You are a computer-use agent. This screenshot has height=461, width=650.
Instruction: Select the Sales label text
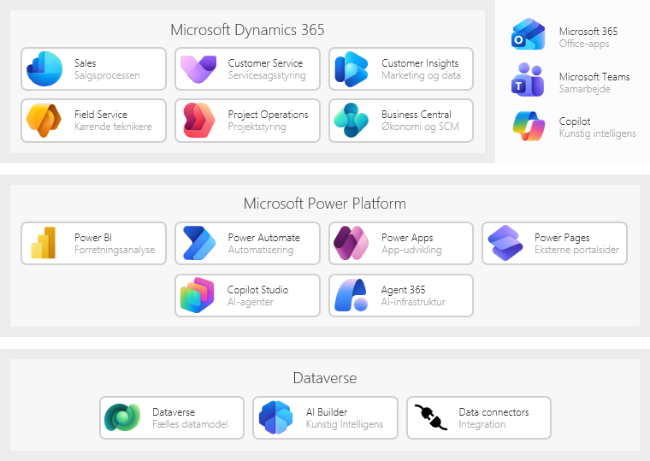click(x=86, y=63)
